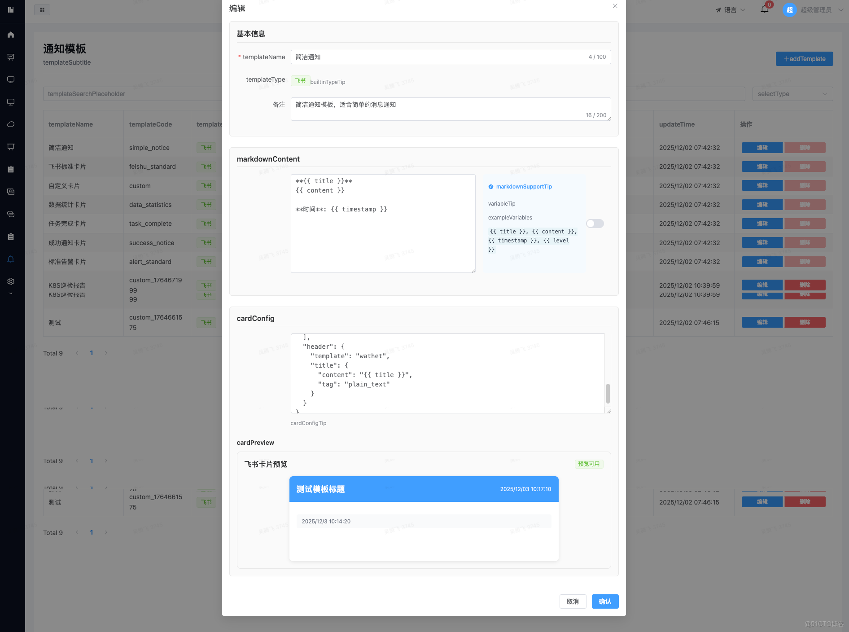Click 删除 in the 简洁通知 row

point(805,148)
